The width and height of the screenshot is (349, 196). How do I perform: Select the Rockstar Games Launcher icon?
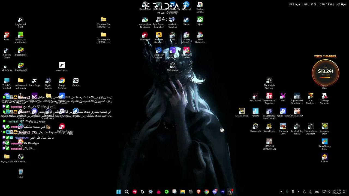tap(159, 38)
